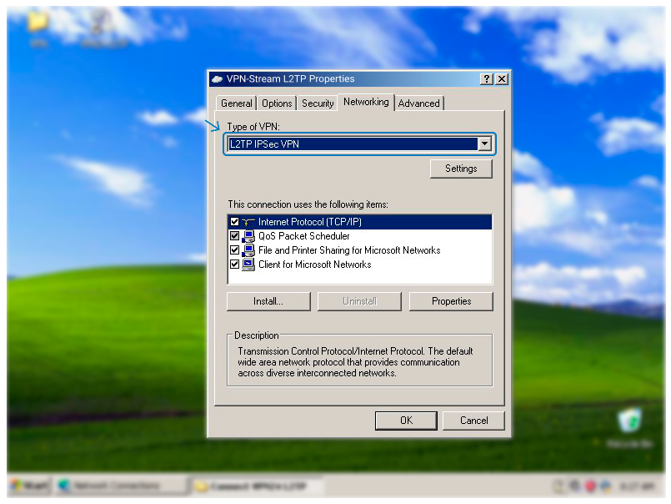Select Client for Microsoft Networks row
671x504 pixels.
pos(359,265)
